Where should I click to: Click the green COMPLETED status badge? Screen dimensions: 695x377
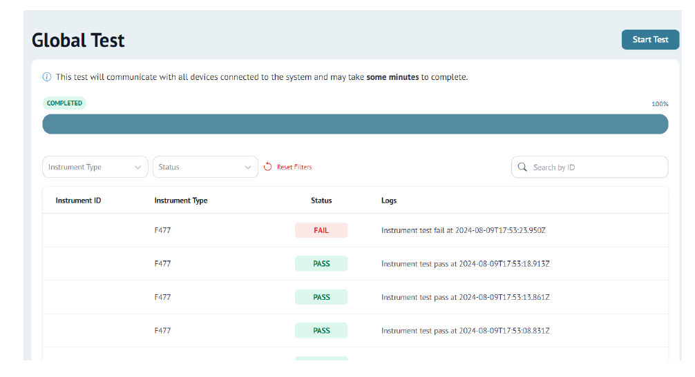pos(64,103)
